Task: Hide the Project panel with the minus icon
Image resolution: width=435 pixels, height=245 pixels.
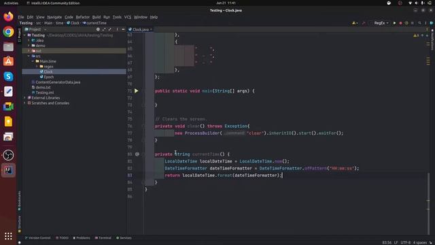Action: pyautogui.click(x=123, y=29)
